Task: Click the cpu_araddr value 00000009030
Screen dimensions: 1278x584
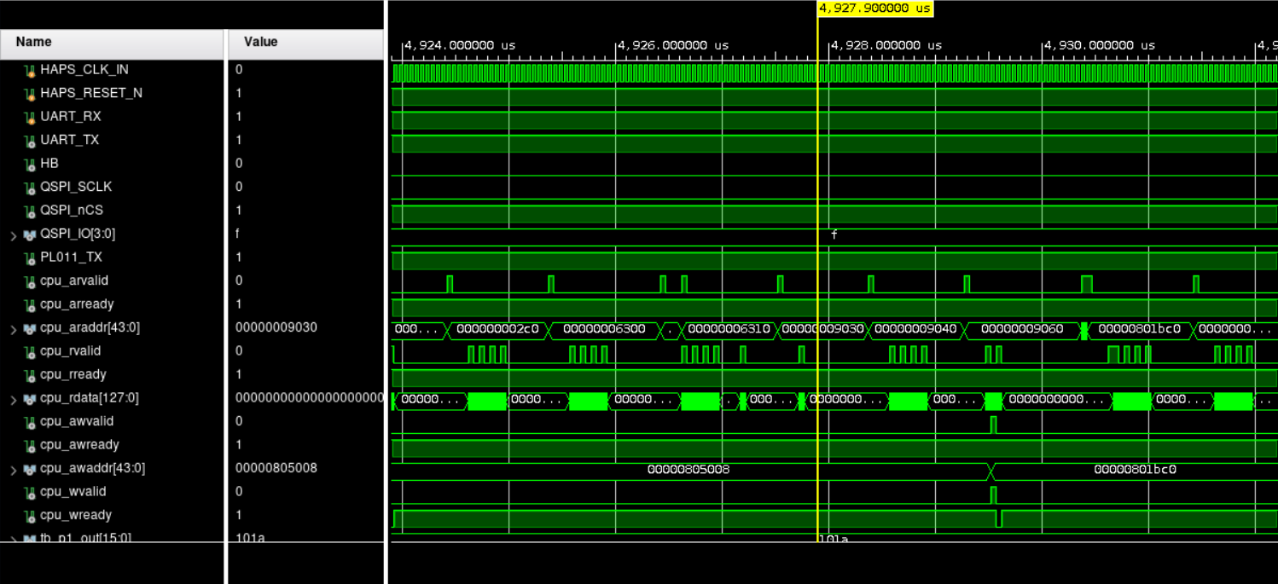Action: 276,328
